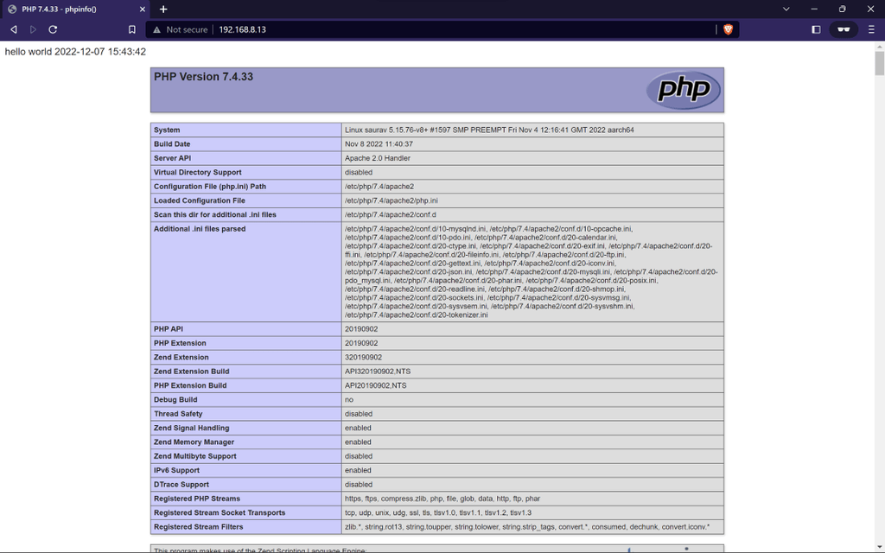This screenshot has height=553, width=885.
Task: Click the API20190902,NTS value
Action: pyautogui.click(x=375, y=385)
